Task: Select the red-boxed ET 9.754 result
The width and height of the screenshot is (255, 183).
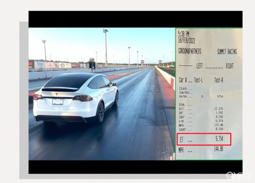Action: pyautogui.click(x=204, y=139)
